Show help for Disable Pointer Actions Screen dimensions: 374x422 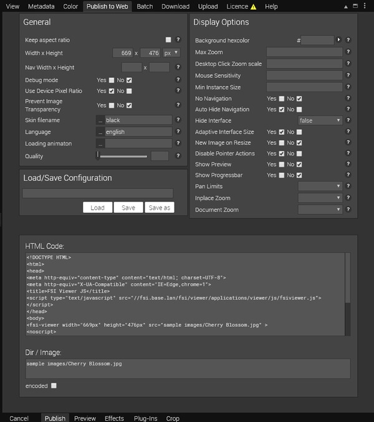(x=348, y=153)
